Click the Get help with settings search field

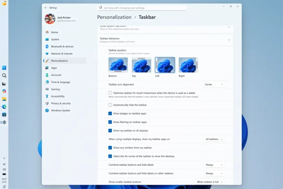pos(142,8)
